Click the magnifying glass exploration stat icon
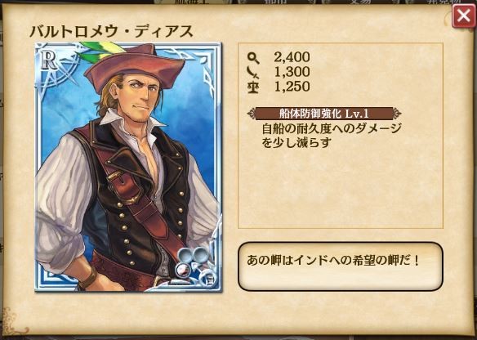Screen dimensions: 477x340 (253, 58)
